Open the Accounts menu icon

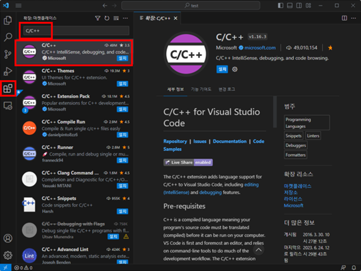coord(8,238)
